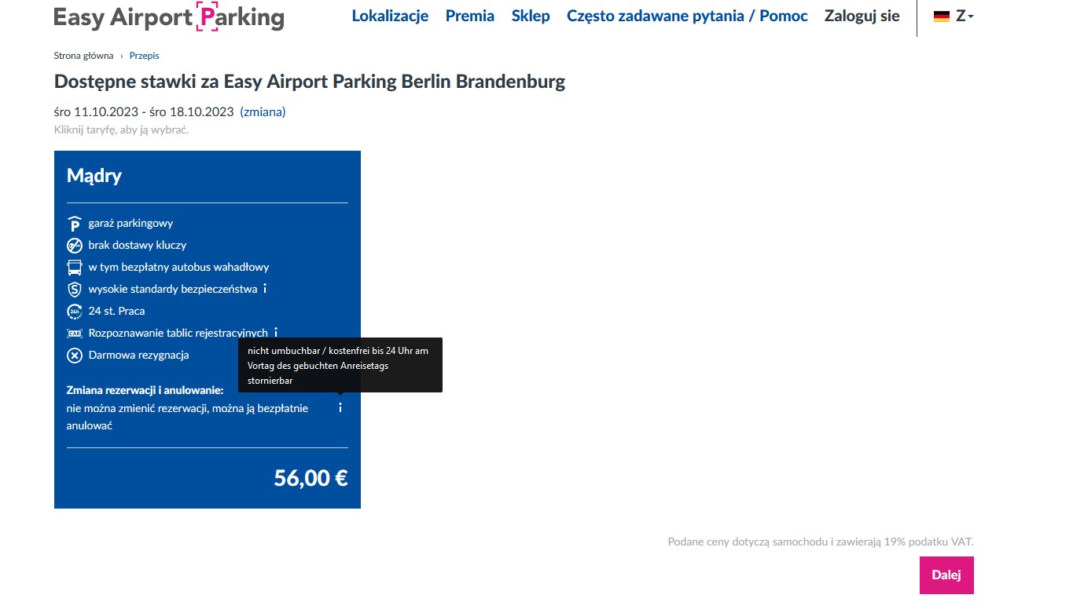Select the Mądry tariff card price

tap(311, 477)
